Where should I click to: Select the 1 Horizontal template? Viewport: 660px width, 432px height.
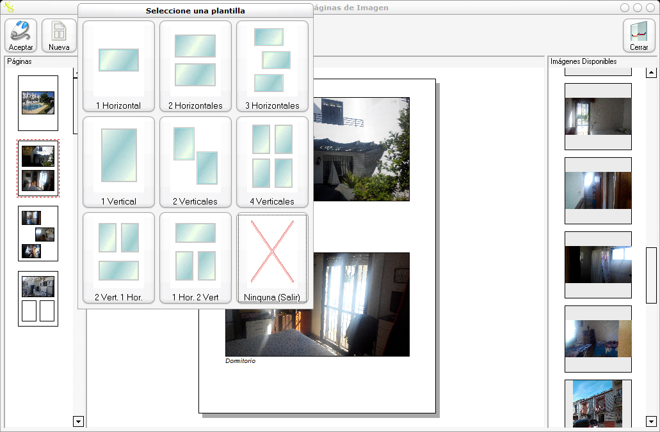click(118, 66)
